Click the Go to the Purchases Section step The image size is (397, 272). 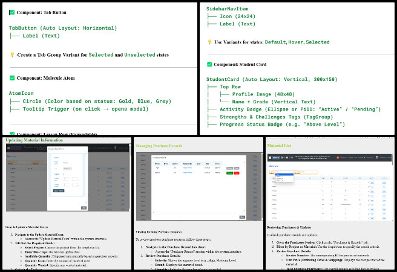(x=323, y=242)
